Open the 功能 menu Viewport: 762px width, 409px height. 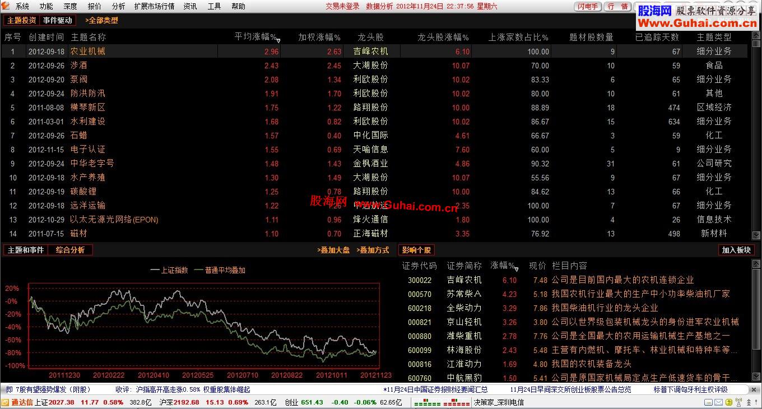coord(47,6)
